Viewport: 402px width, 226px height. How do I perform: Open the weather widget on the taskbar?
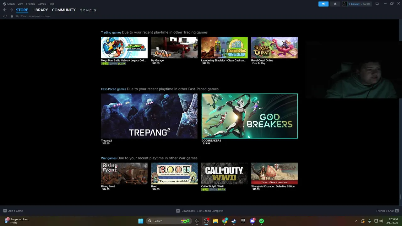[17, 221]
